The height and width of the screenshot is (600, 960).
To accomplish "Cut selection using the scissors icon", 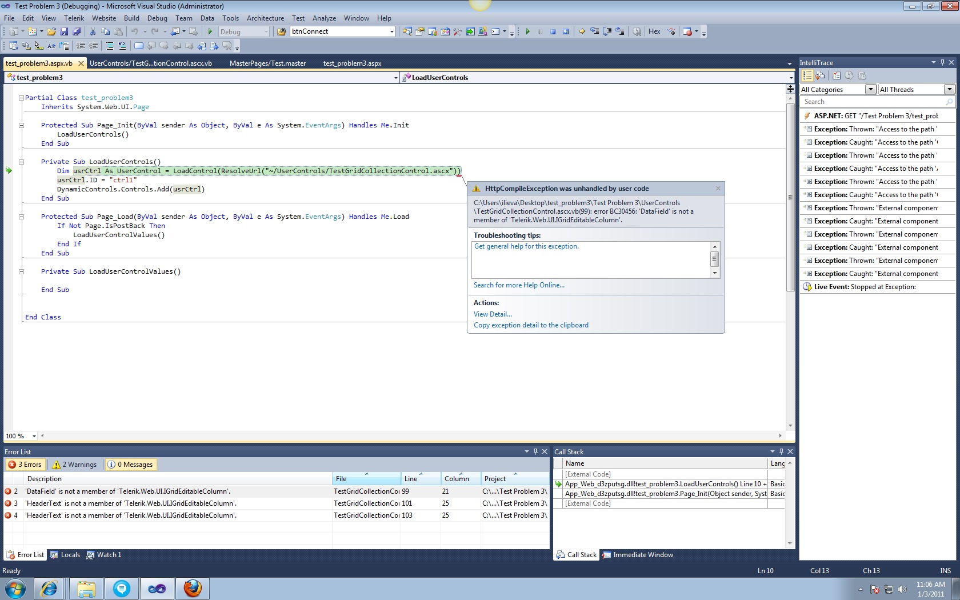I will tap(93, 32).
